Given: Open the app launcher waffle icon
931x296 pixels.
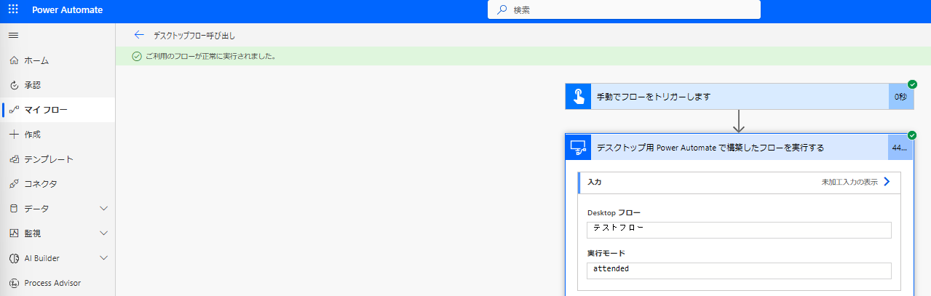Looking at the screenshot, I should click(13, 10).
